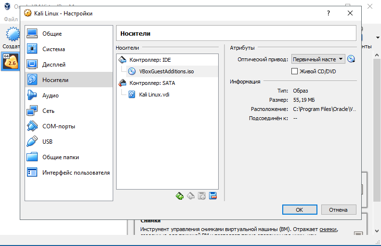The width and height of the screenshot is (381, 246).
Task: Open the Общие папки settings category
Action: tap(69, 157)
